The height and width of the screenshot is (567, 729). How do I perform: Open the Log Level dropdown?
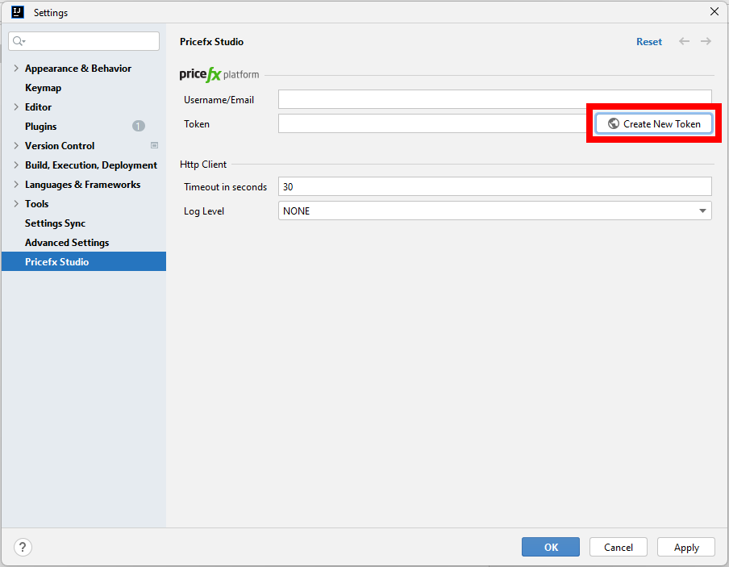click(494, 211)
